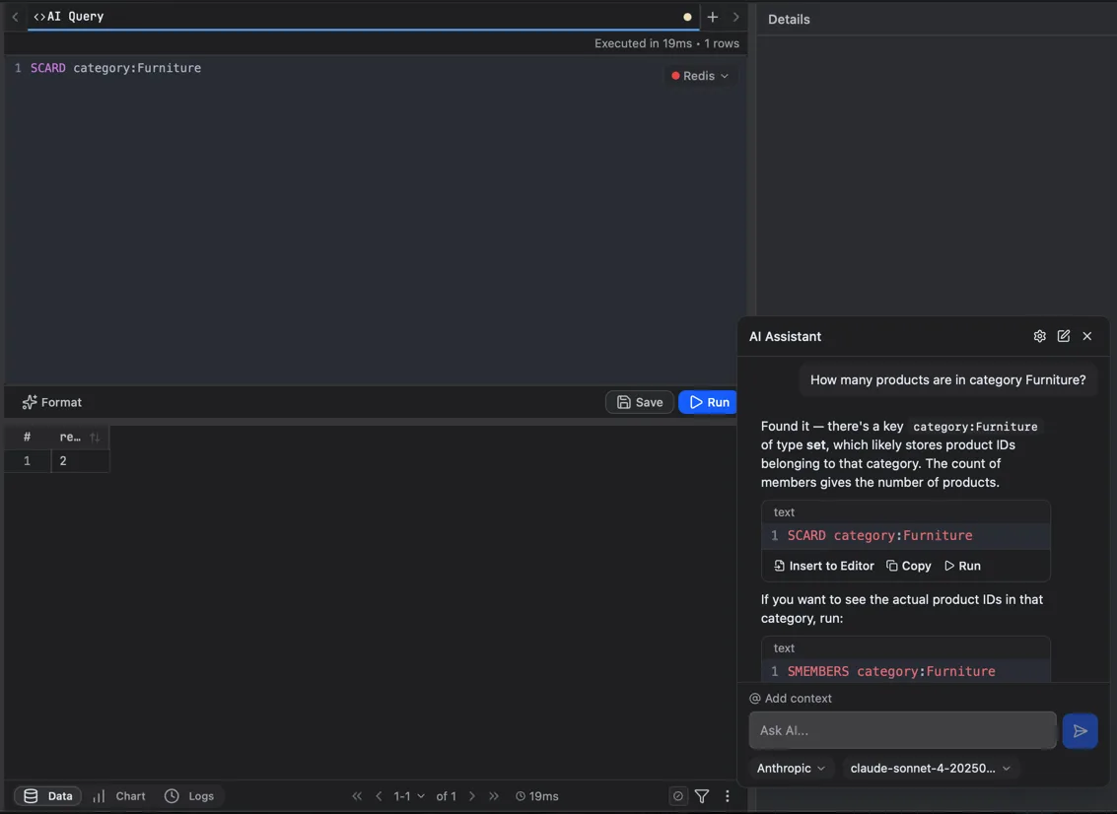The height and width of the screenshot is (814, 1117).
Task: Jump to the last page of results
Action: tap(494, 796)
